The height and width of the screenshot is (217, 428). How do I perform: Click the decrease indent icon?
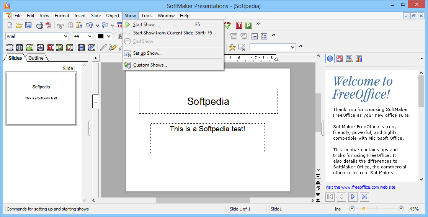tap(234, 36)
